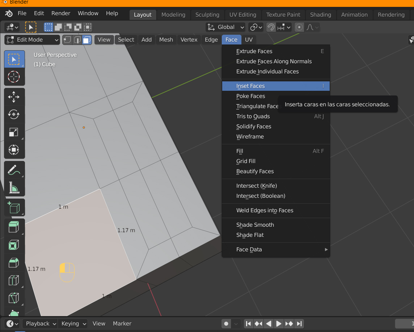Play animation in reverse
The image size is (414, 332).
[269, 324]
